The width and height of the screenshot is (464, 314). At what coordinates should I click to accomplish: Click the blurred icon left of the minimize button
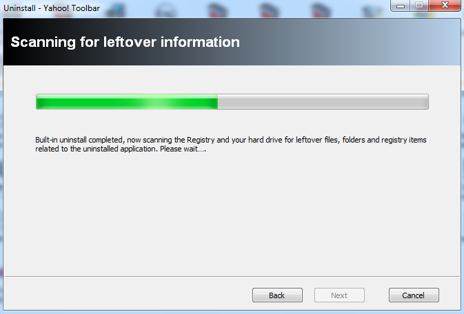pos(373,10)
